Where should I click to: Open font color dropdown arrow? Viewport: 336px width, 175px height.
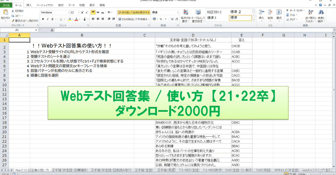(x=79, y=19)
